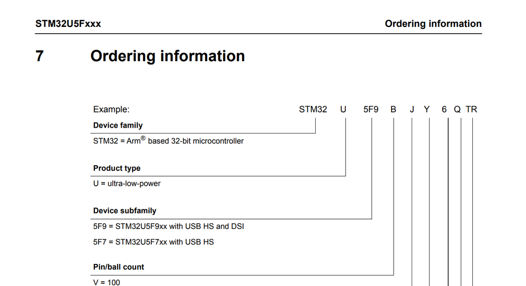Click the U code in example
This screenshot has width=526, height=286.
[x=343, y=109]
